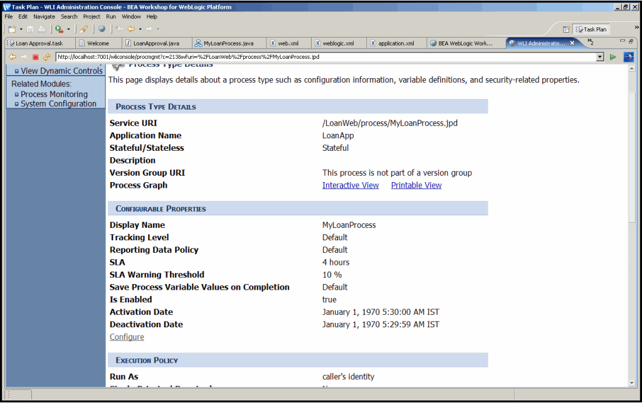The height and width of the screenshot is (403, 642).
Task: Open the Forward navigation history dropdown
Action: coord(158,29)
